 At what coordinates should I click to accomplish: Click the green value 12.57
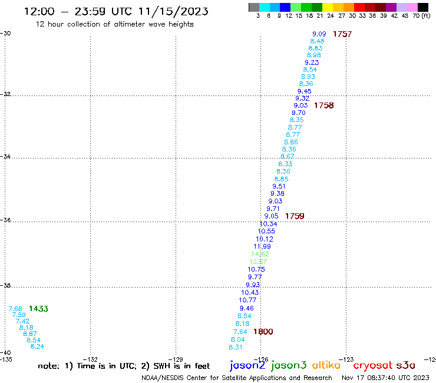pos(258,262)
